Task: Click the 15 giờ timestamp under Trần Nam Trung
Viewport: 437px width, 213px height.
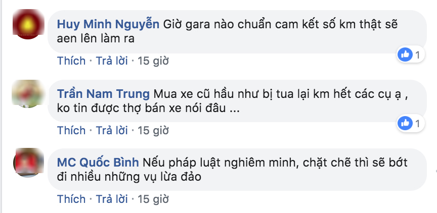Action: coord(153,130)
